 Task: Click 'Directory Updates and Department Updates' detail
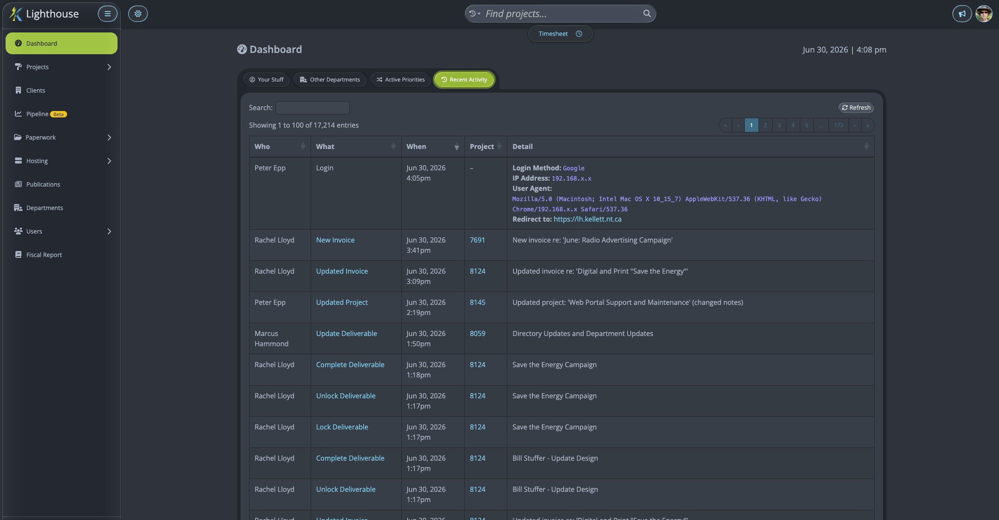[583, 333]
